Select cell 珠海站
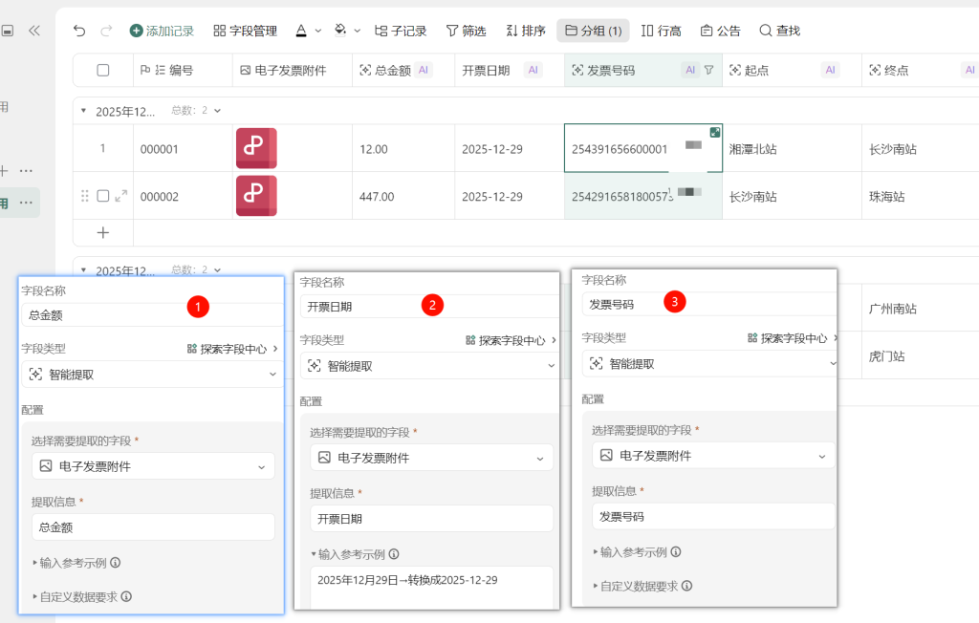979x623 pixels. click(x=921, y=196)
